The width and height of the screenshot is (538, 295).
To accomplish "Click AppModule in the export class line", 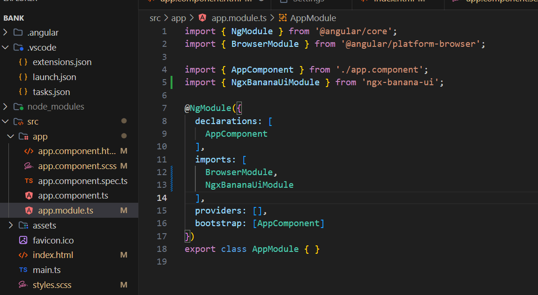I will click(276, 249).
